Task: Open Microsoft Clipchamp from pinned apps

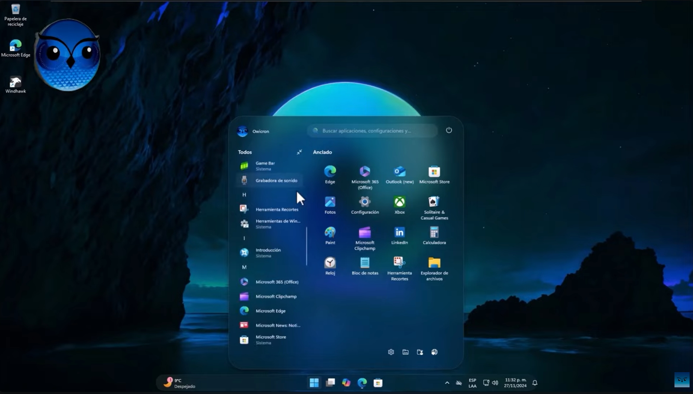Action: tap(365, 238)
